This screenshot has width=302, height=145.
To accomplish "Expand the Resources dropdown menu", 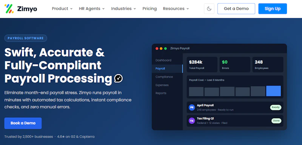I will click(176, 9).
